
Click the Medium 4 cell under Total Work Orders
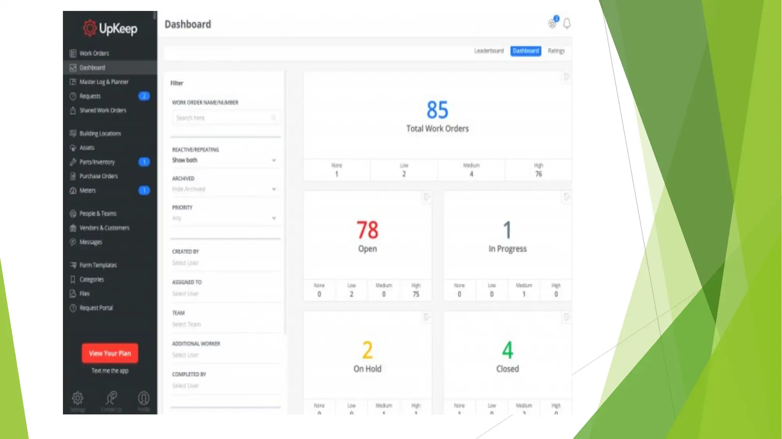tap(471, 170)
